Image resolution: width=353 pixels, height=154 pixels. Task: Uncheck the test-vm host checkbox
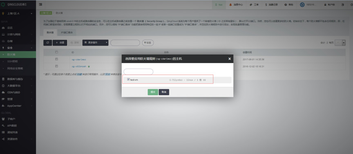point(128,79)
